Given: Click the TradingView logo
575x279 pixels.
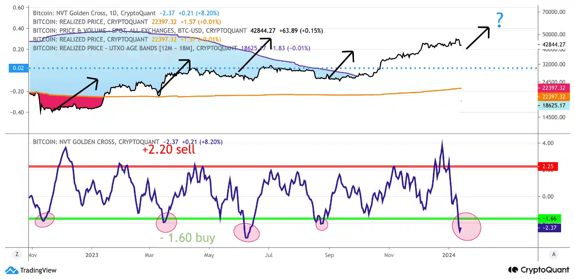Looking at the screenshot, I should point(31,270).
